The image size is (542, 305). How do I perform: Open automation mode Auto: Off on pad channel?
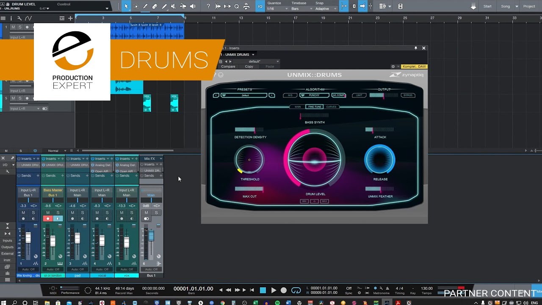pos(77,269)
